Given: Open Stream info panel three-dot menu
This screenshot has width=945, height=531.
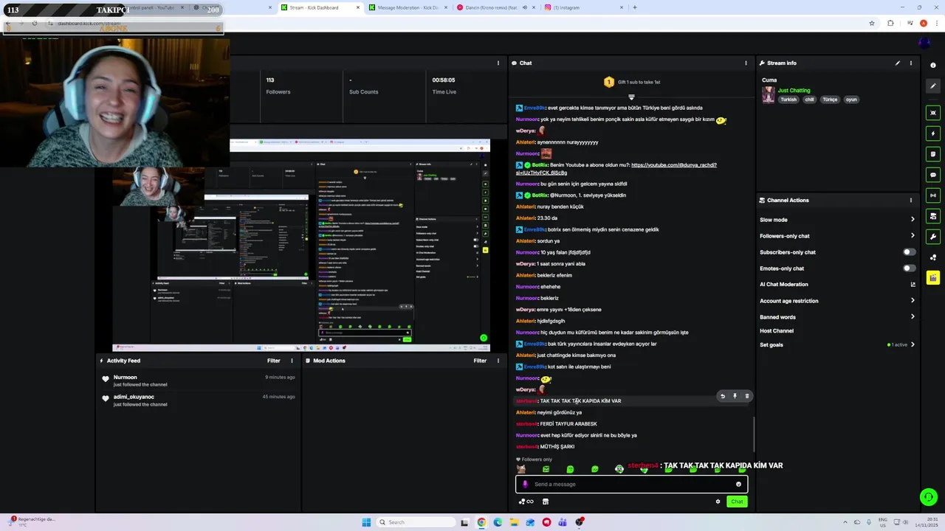Looking at the screenshot, I should [x=911, y=63].
